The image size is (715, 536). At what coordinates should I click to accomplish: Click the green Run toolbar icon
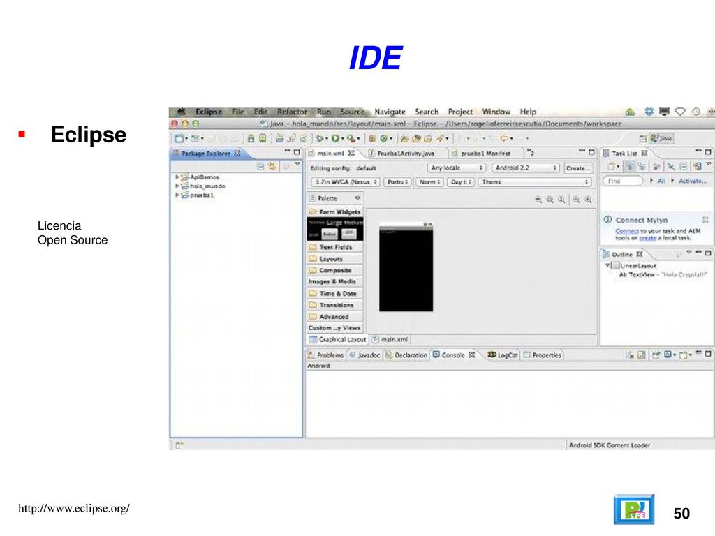(335, 139)
